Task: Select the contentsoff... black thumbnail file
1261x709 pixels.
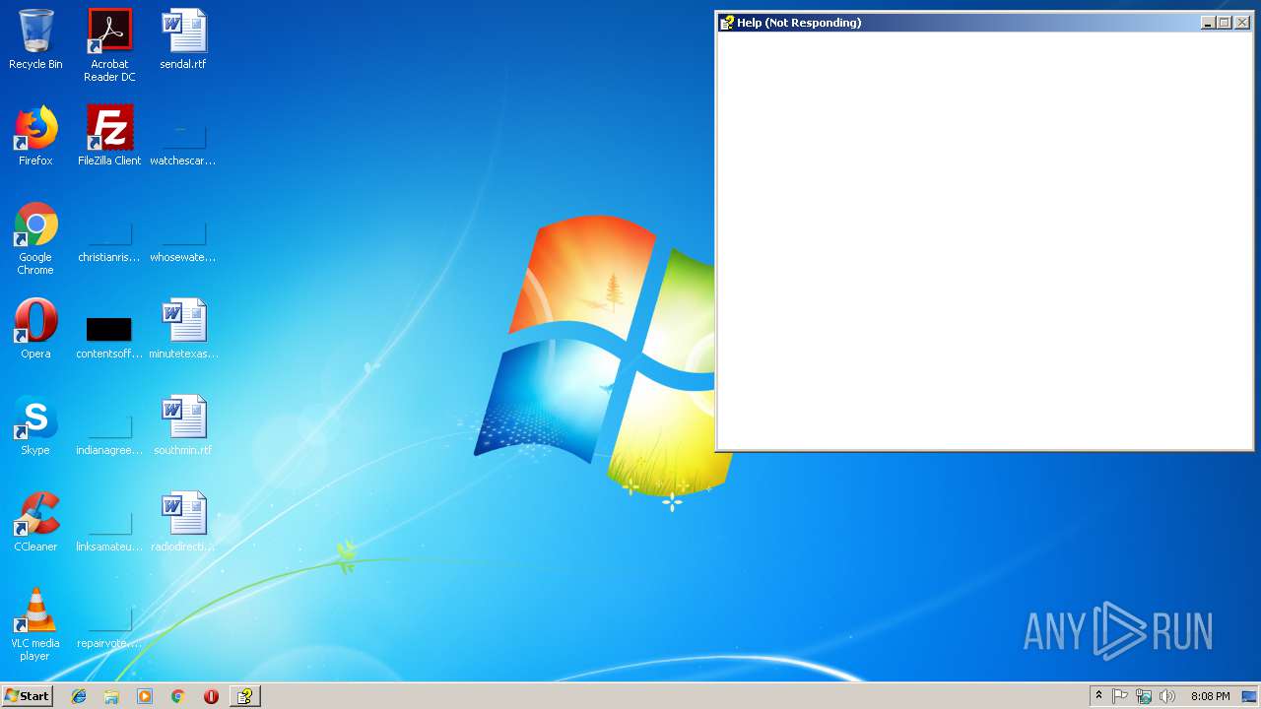Action: click(109, 336)
